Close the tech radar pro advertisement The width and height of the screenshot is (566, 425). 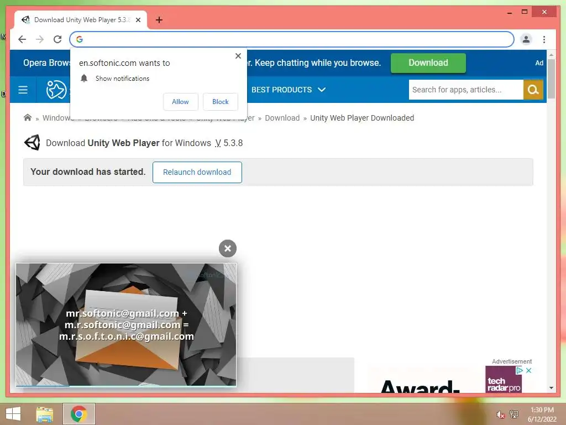(x=528, y=370)
